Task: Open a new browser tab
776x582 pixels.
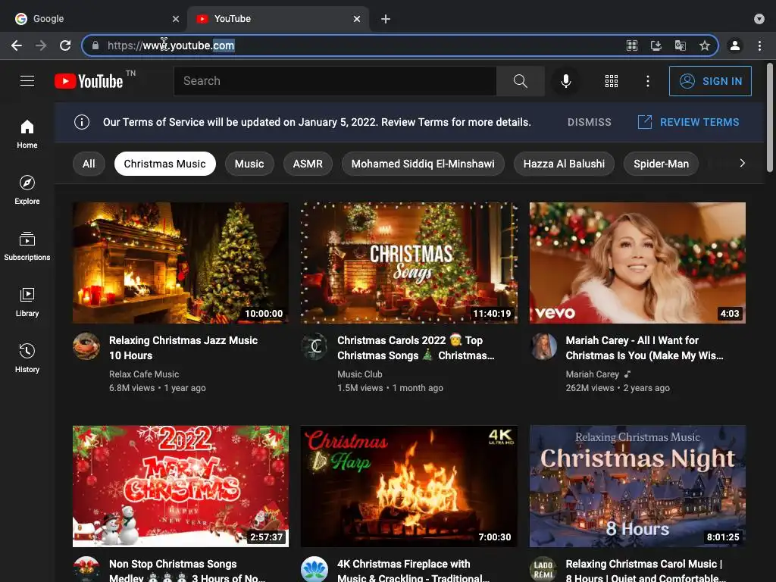Action: point(386,19)
